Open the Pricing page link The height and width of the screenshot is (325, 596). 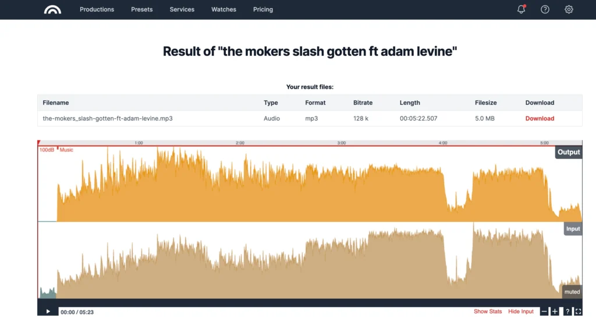click(x=263, y=9)
